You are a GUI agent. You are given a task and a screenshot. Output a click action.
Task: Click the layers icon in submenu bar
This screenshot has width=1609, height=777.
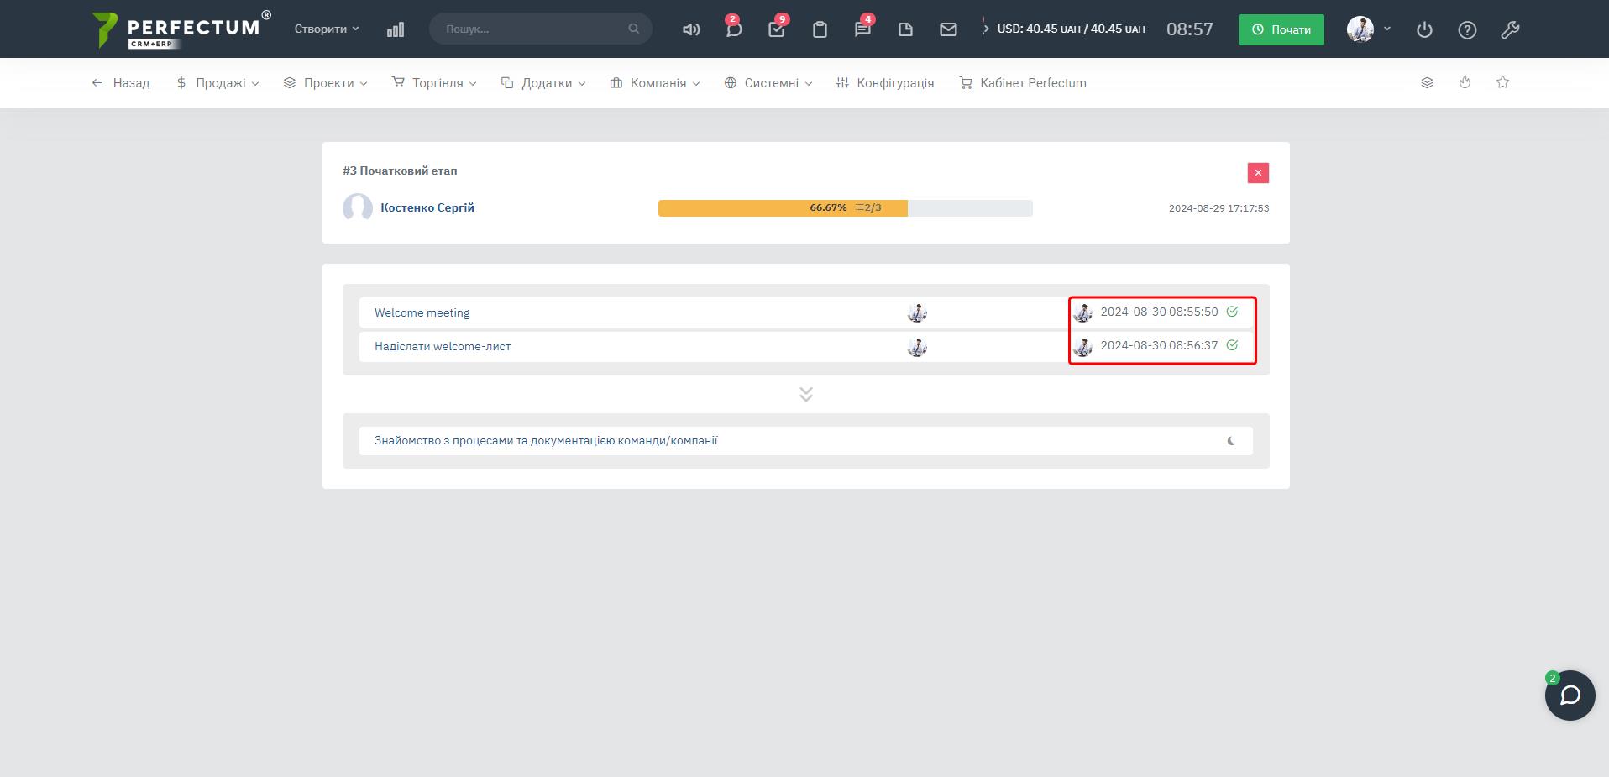click(x=1427, y=82)
